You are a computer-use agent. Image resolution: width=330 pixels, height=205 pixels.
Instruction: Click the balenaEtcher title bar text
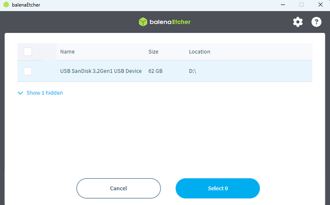point(26,5)
